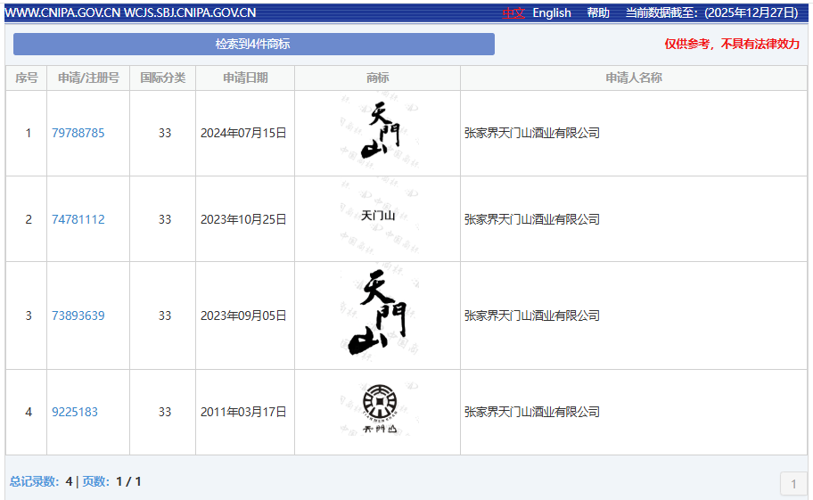Open registration number 79788785 link
This screenshot has height=500, width=813.
[78, 133]
